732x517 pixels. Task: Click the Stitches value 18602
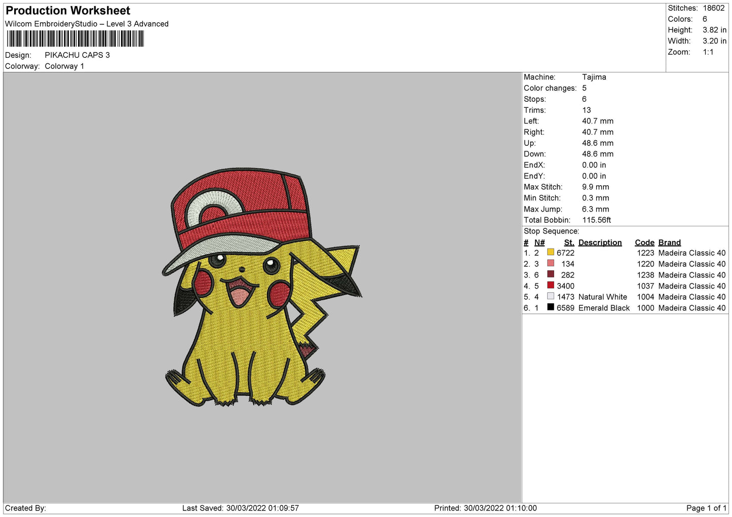[713, 8]
